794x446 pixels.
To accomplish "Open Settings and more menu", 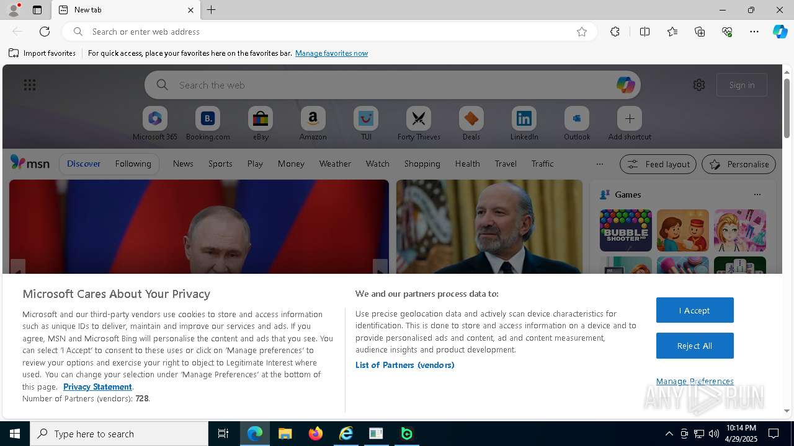I will (x=754, y=32).
